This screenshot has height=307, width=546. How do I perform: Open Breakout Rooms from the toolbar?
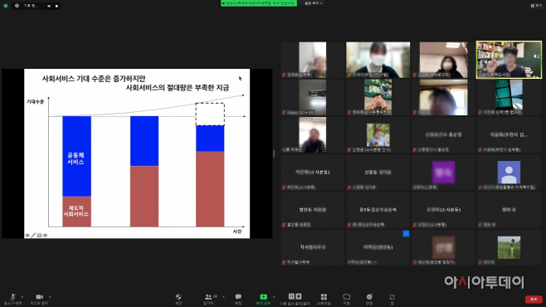click(324, 299)
